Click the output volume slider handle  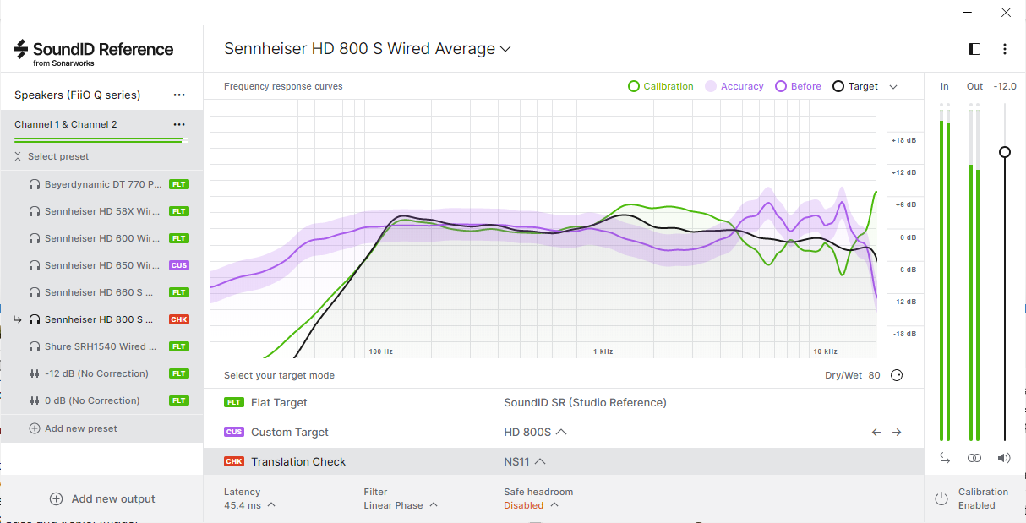1004,152
